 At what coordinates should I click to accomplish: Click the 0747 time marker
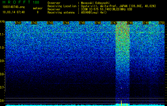[x=114, y=23]
